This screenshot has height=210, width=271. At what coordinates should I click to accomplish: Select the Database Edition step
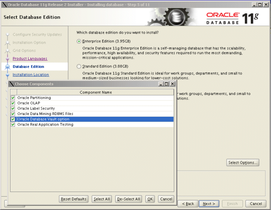pos(28,67)
